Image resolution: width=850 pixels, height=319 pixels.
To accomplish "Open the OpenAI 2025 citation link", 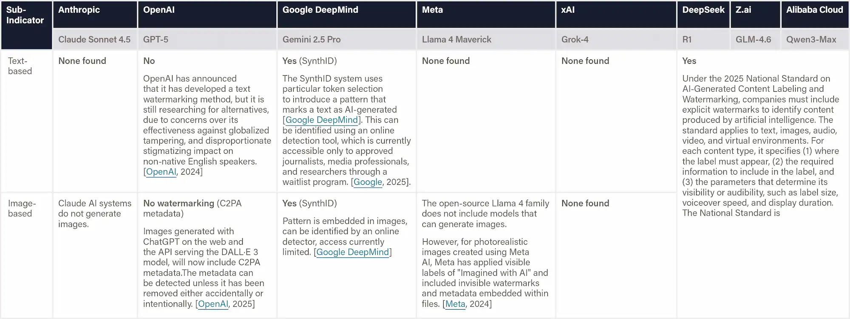I will pos(213,304).
